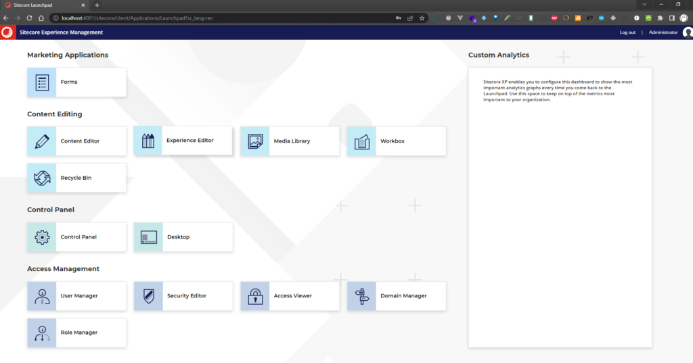This screenshot has width=693, height=363.
Task: Bookmark this page with star icon
Action: 422,18
